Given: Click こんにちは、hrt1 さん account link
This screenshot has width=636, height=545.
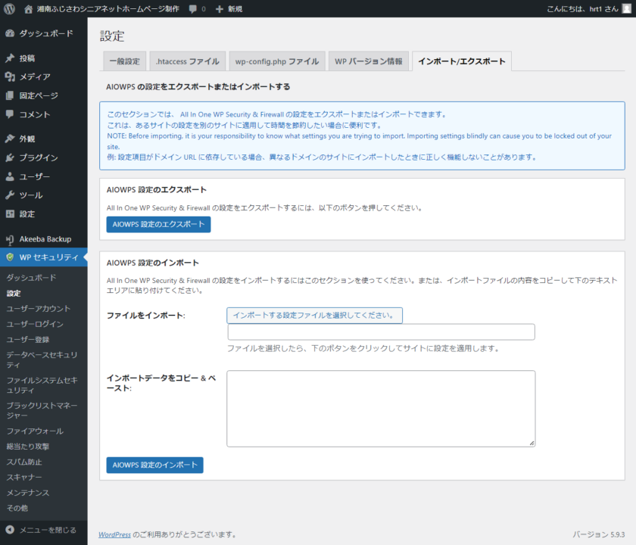Looking at the screenshot, I should (x=582, y=9).
